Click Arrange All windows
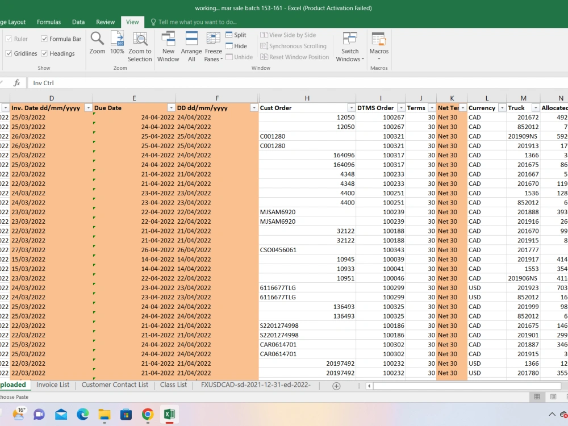Viewport: 568px width, 426px height. pyautogui.click(x=191, y=47)
